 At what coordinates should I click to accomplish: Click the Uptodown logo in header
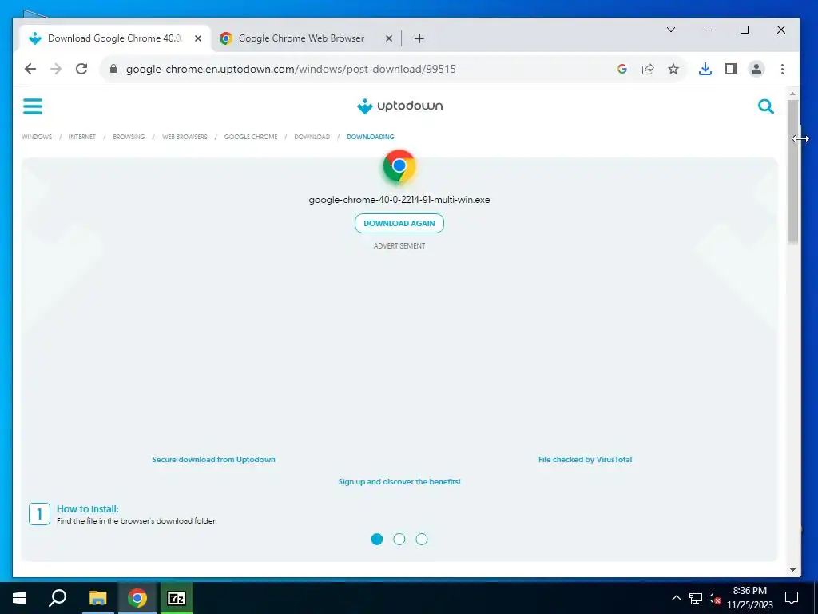point(399,106)
